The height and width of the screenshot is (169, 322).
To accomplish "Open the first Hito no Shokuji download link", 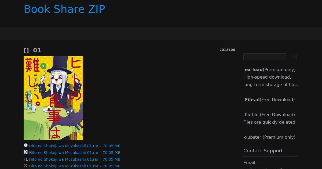I will click(75, 146).
